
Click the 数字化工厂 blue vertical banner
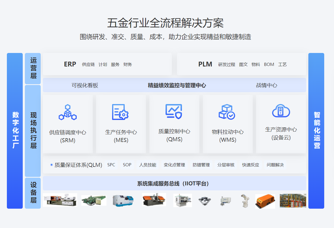(x=15, y=131)
